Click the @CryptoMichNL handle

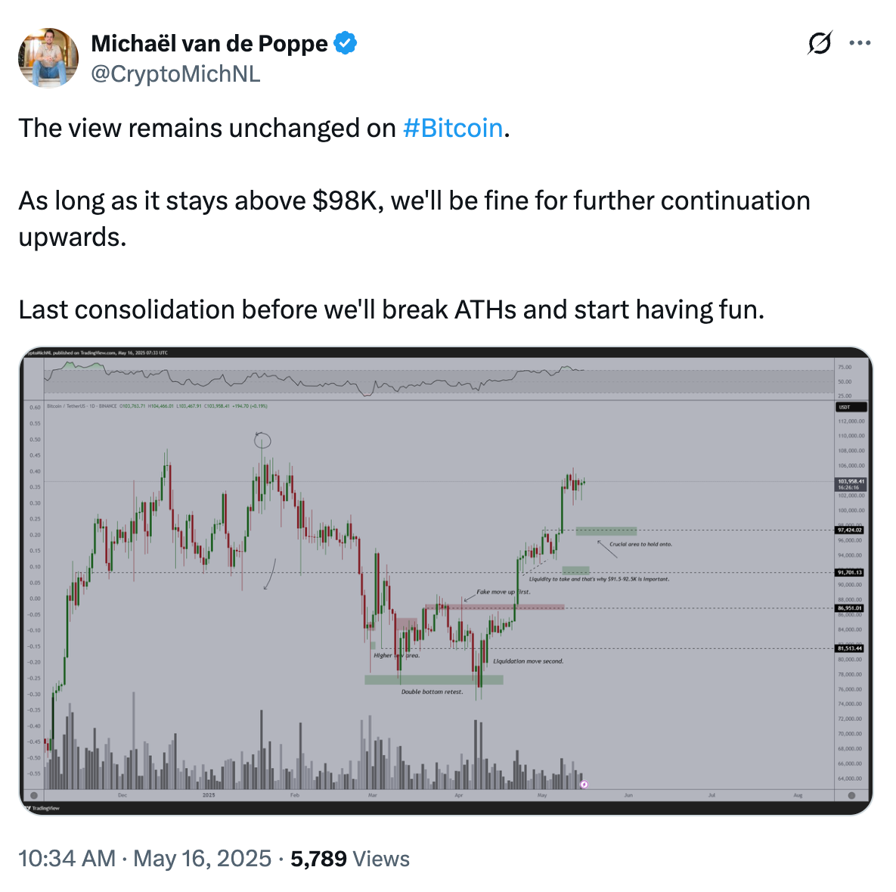tap(175, 74)
